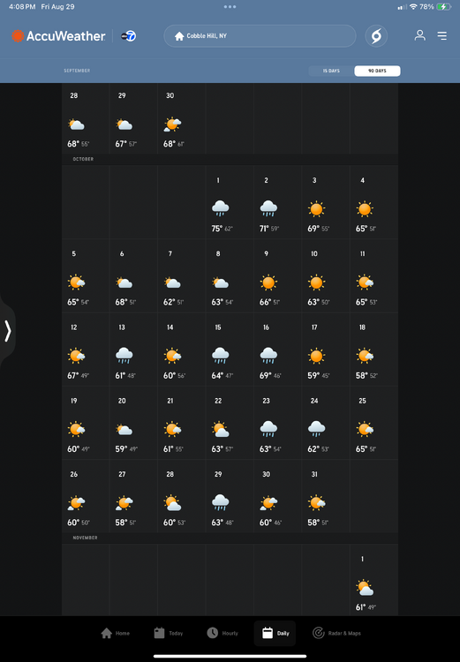
Task: Open the hamburger menu icon
Action: click(x=441, y=36)
